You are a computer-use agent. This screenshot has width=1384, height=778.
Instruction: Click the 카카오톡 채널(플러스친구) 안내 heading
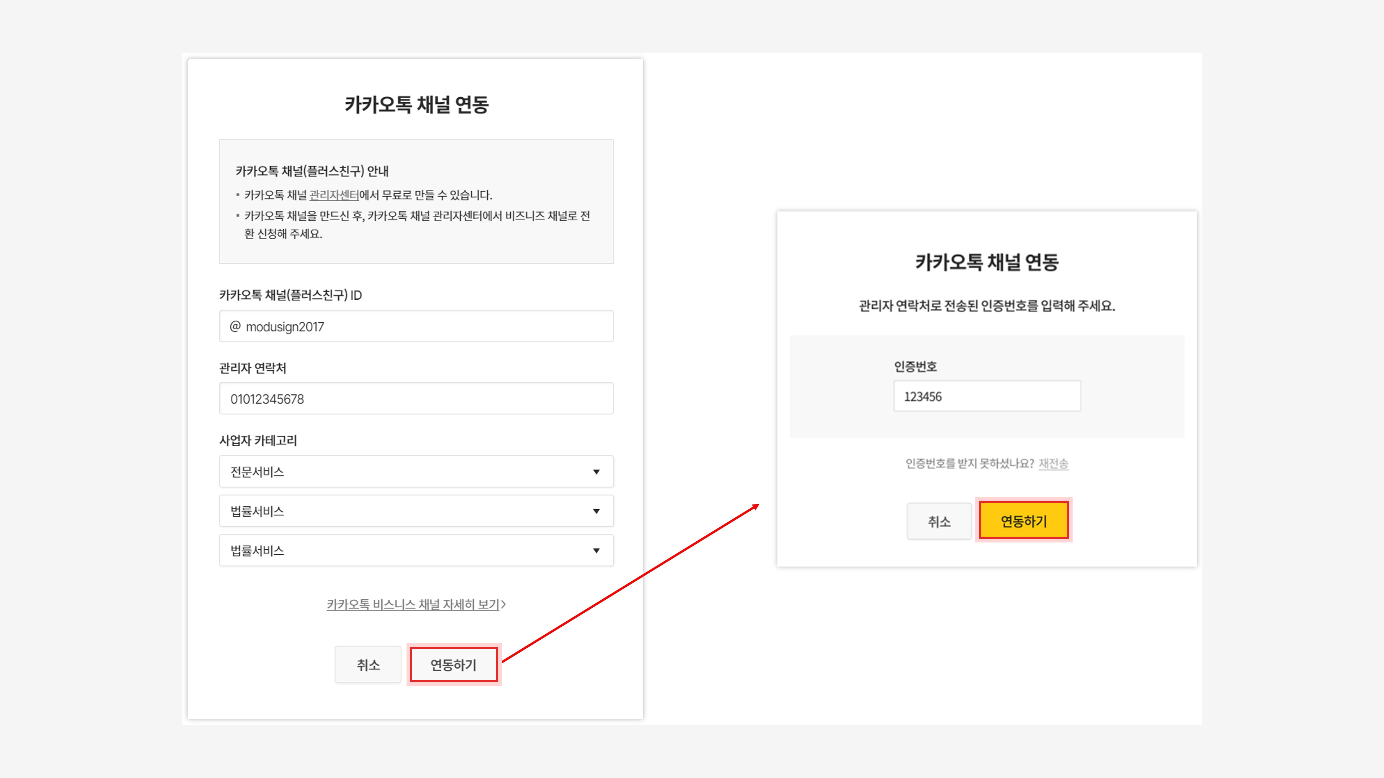tap(312, 171)
